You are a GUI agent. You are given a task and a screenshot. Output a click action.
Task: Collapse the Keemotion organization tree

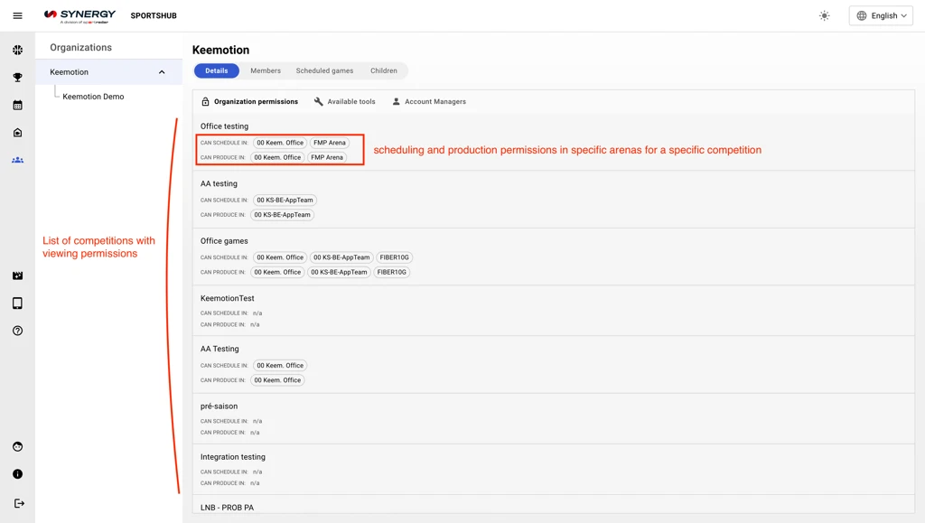[x=162, y=72]
